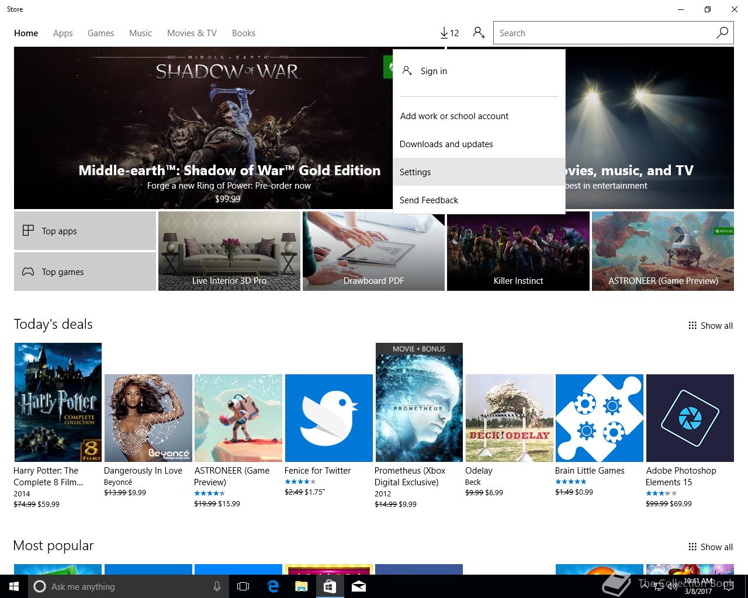This screenshot has width=748, height=598.
Task: Open ASTRONEER deal thumbnail in Today's deals
Action: point(238,418)
